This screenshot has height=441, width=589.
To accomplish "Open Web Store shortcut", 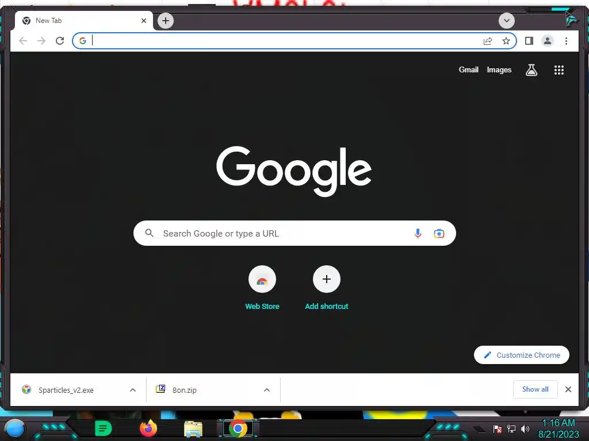I will [x=262, y=288].
